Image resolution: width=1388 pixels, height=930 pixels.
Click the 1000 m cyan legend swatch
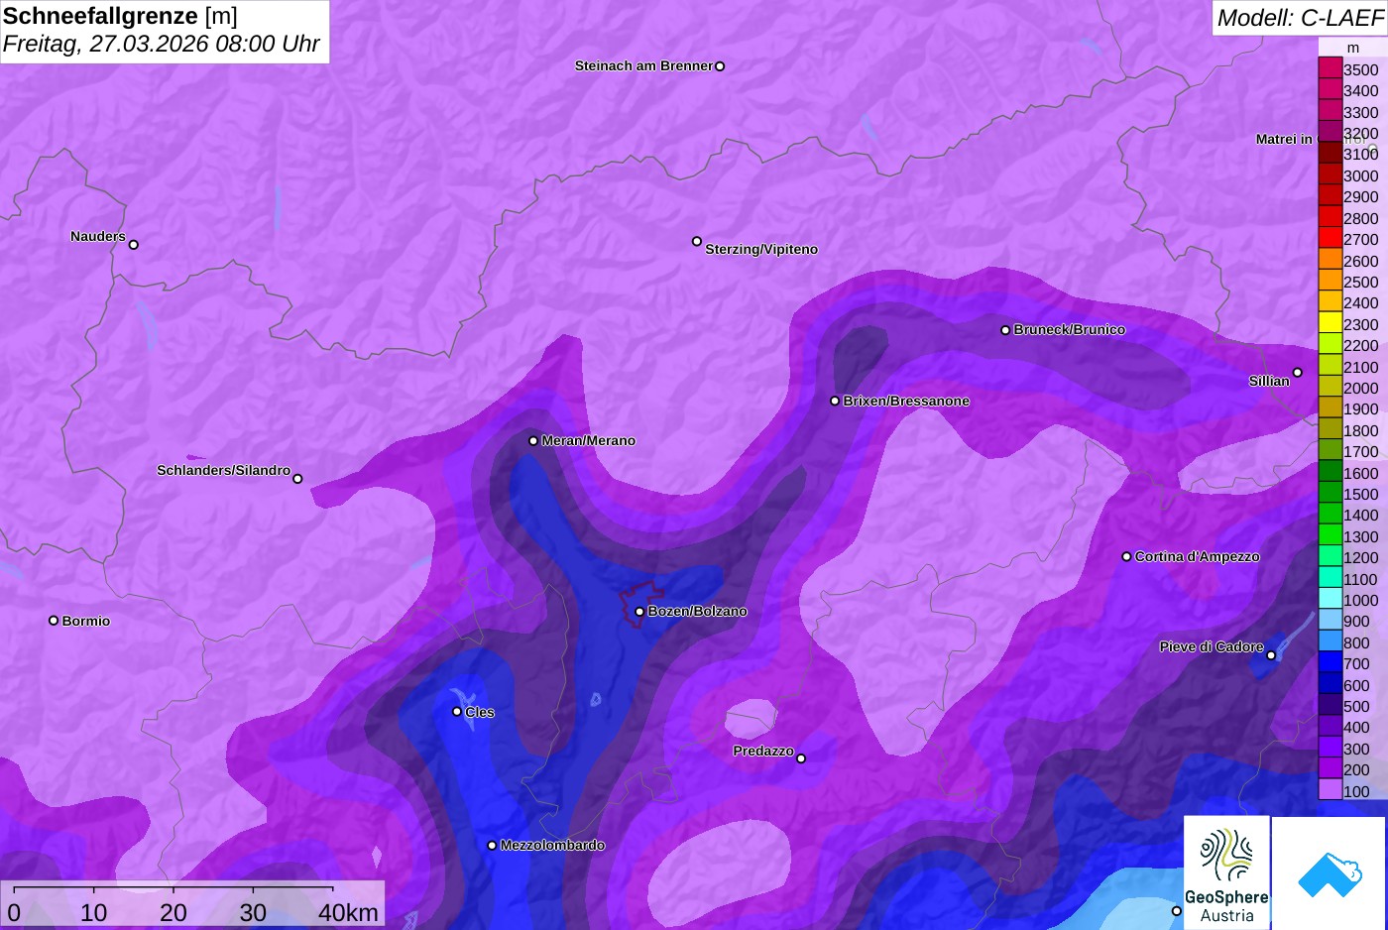click(1330, 599)
